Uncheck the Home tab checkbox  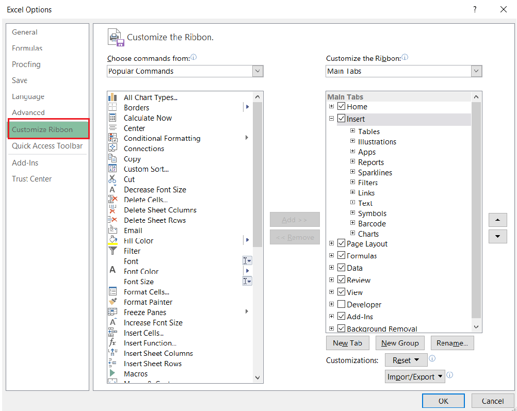[342, 106]
